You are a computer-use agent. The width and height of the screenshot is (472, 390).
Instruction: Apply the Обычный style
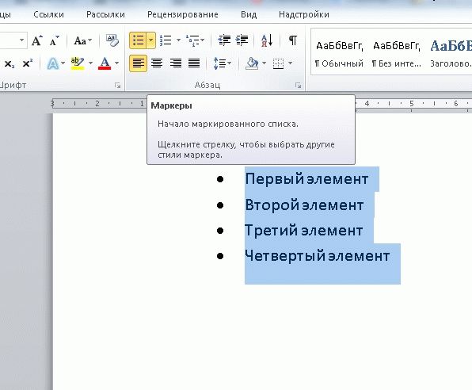(x=339, y=54)
